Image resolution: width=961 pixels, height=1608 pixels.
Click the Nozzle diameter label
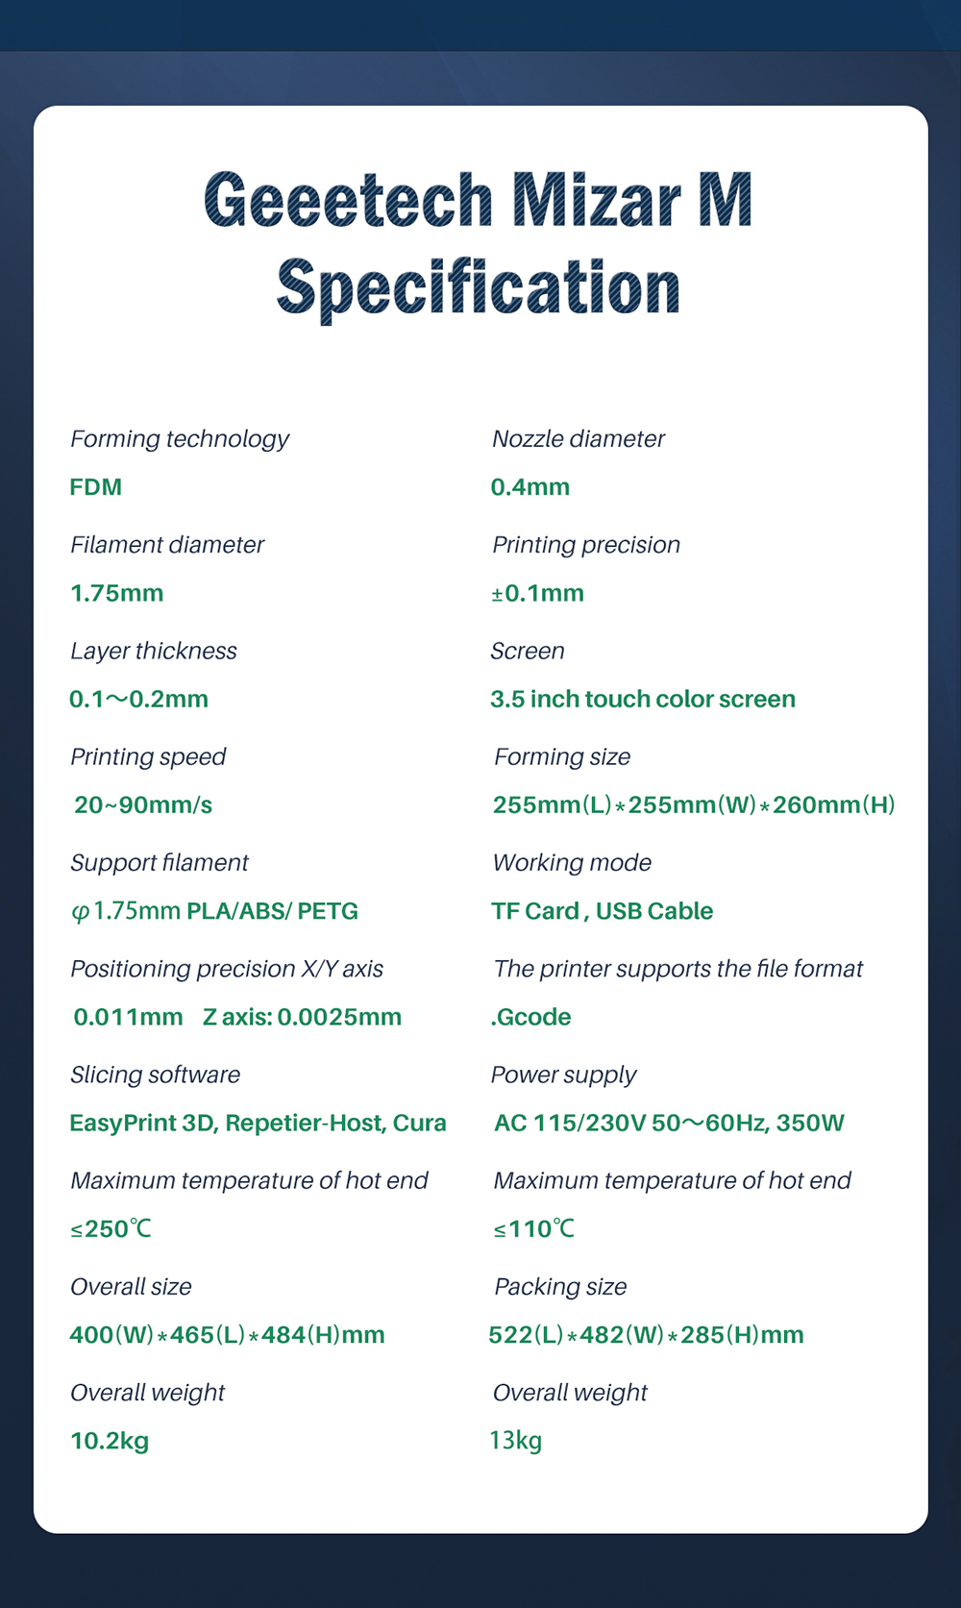[x=579, y=439]
